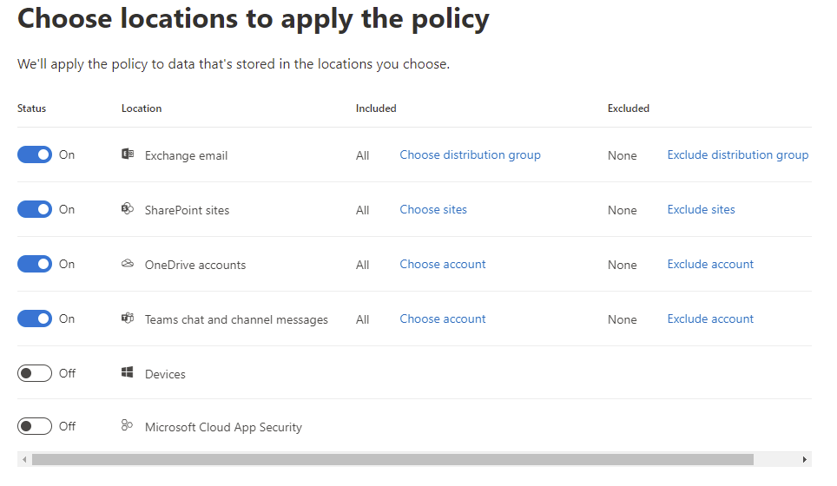Click the Windows Devices icon
837x486 pixels.
(128, 373)
